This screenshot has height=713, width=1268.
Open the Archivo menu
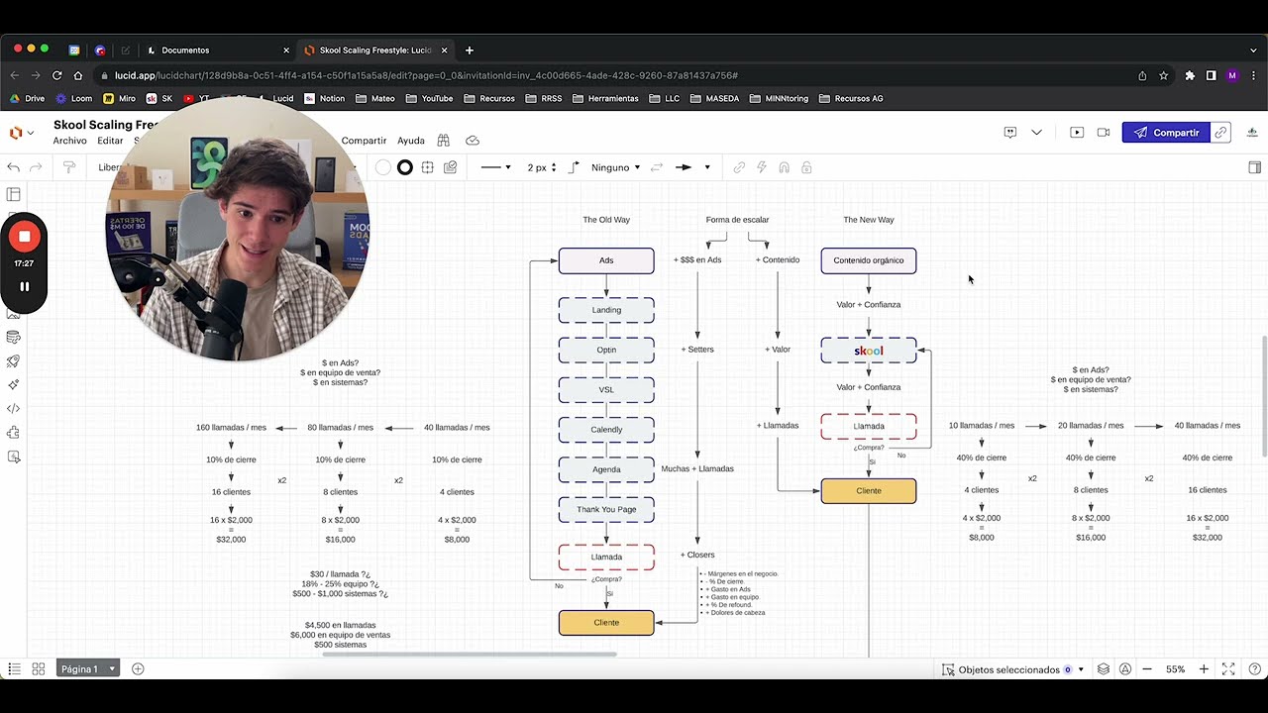[70, 141]
